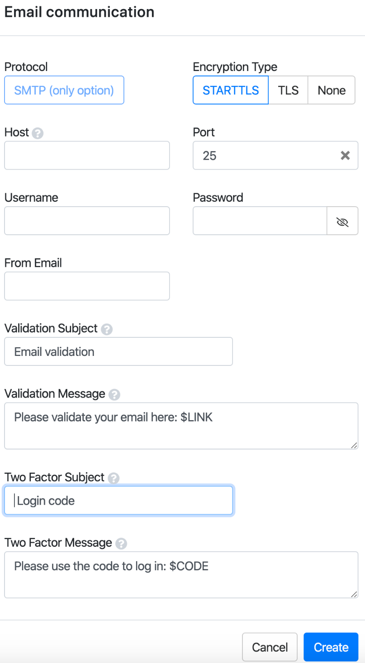The height and width of the screenshot is (663, 365).
Task: Click the Validation Message text area
Action: click(181, 426)
